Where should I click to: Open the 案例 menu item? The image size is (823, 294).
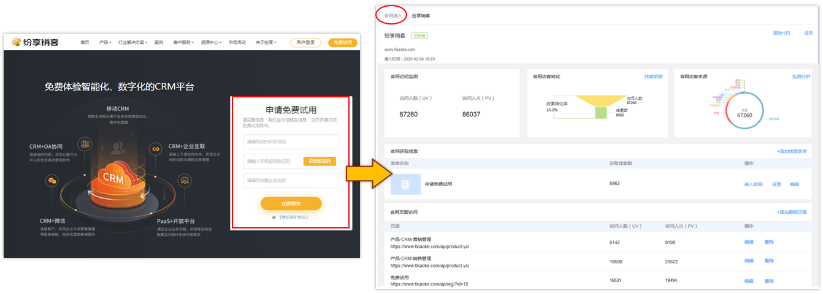pos(159,42)
